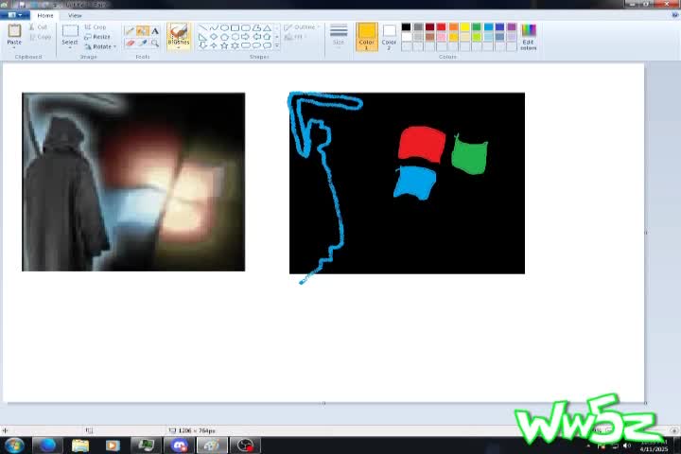Pick the orange color swatch
The image size is (681, 454).
click(x=453, y=27)
